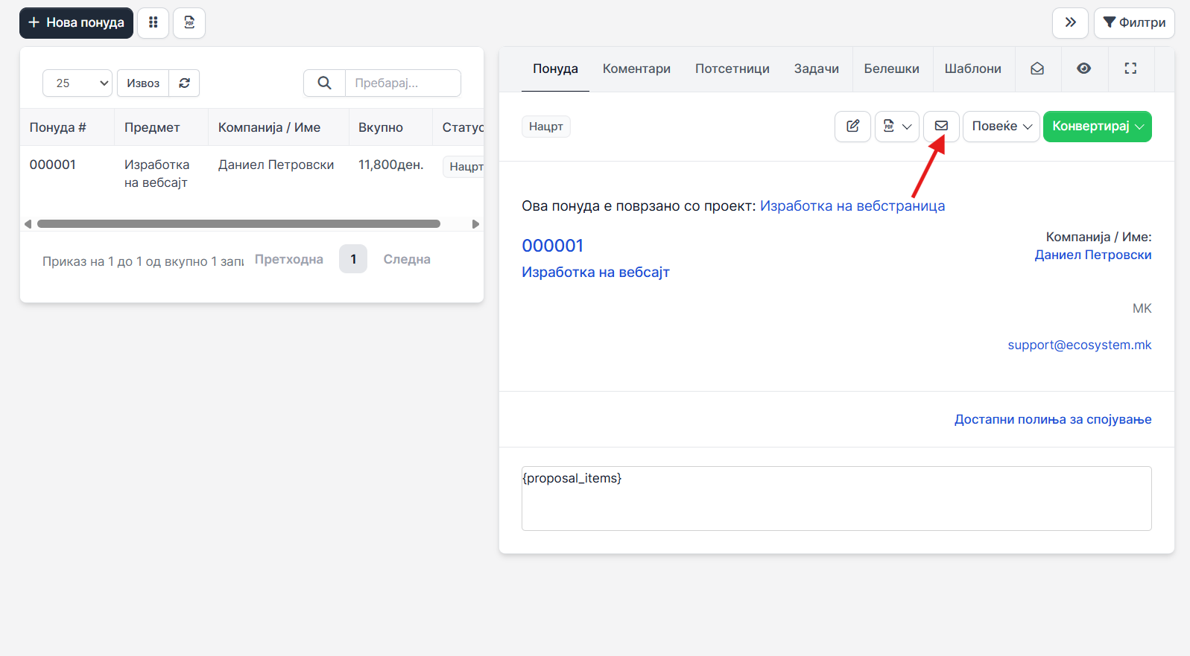Collapse the list with double chevron button

click(1070, 23)
